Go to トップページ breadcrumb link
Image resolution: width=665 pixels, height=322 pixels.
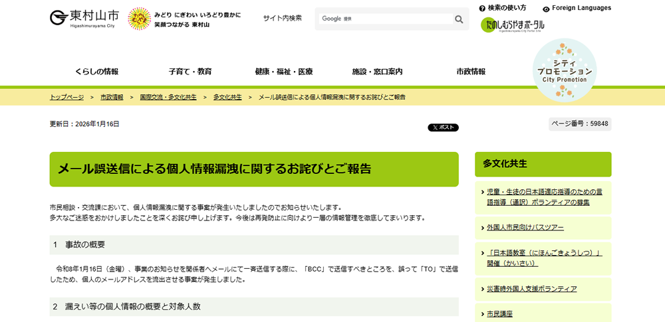pos(66,97)
